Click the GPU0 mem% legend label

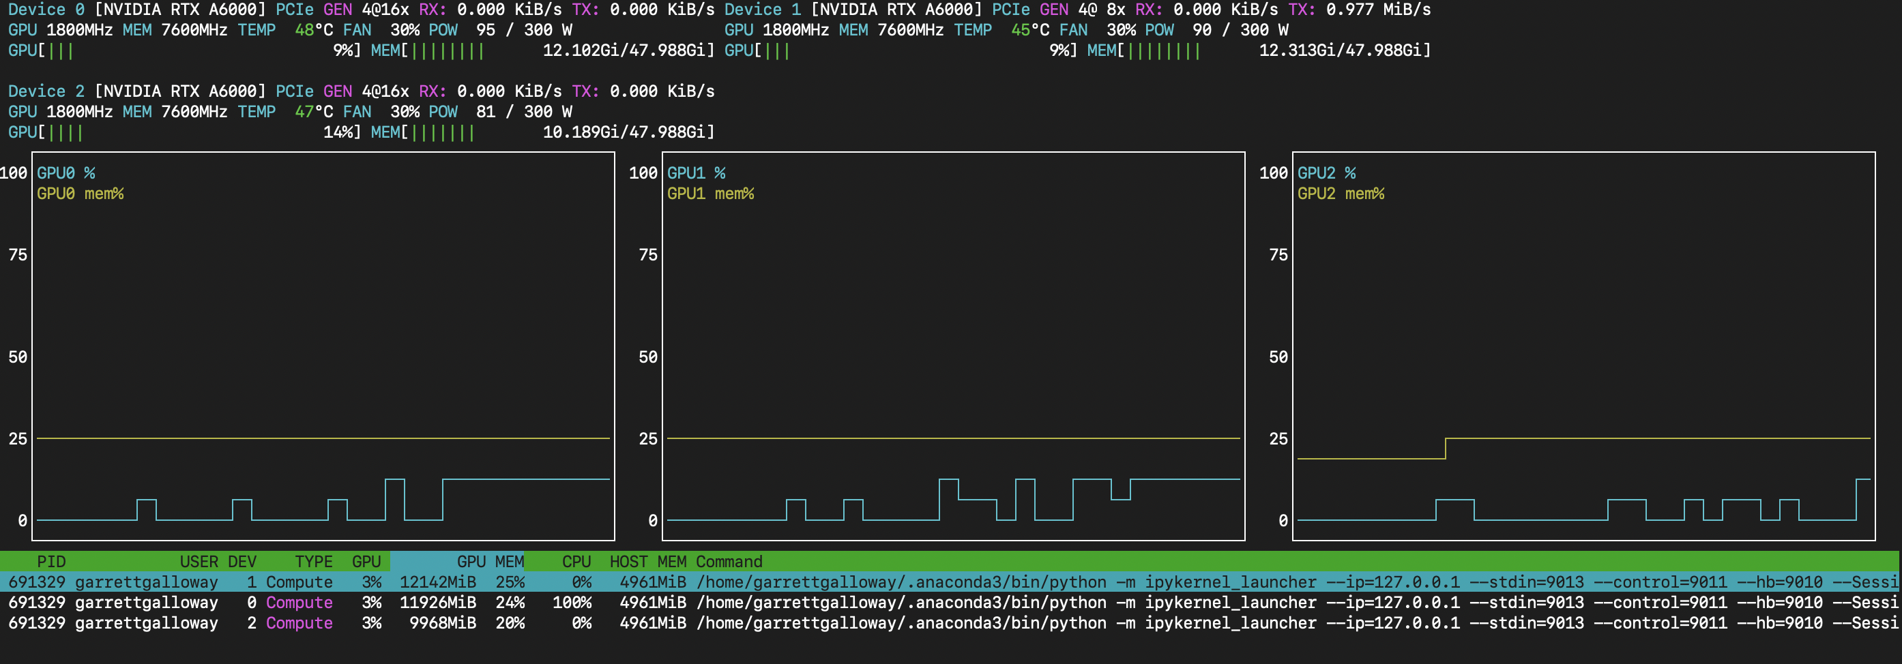[80, 194]
